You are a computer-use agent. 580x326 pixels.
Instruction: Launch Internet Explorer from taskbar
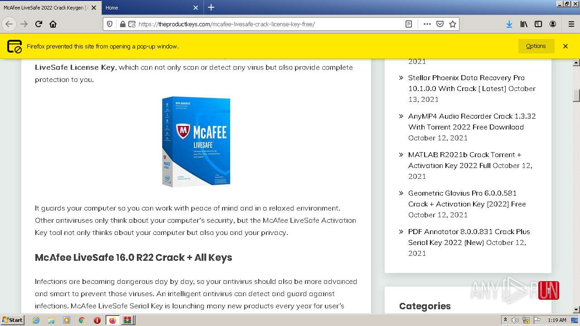(36, 320)
